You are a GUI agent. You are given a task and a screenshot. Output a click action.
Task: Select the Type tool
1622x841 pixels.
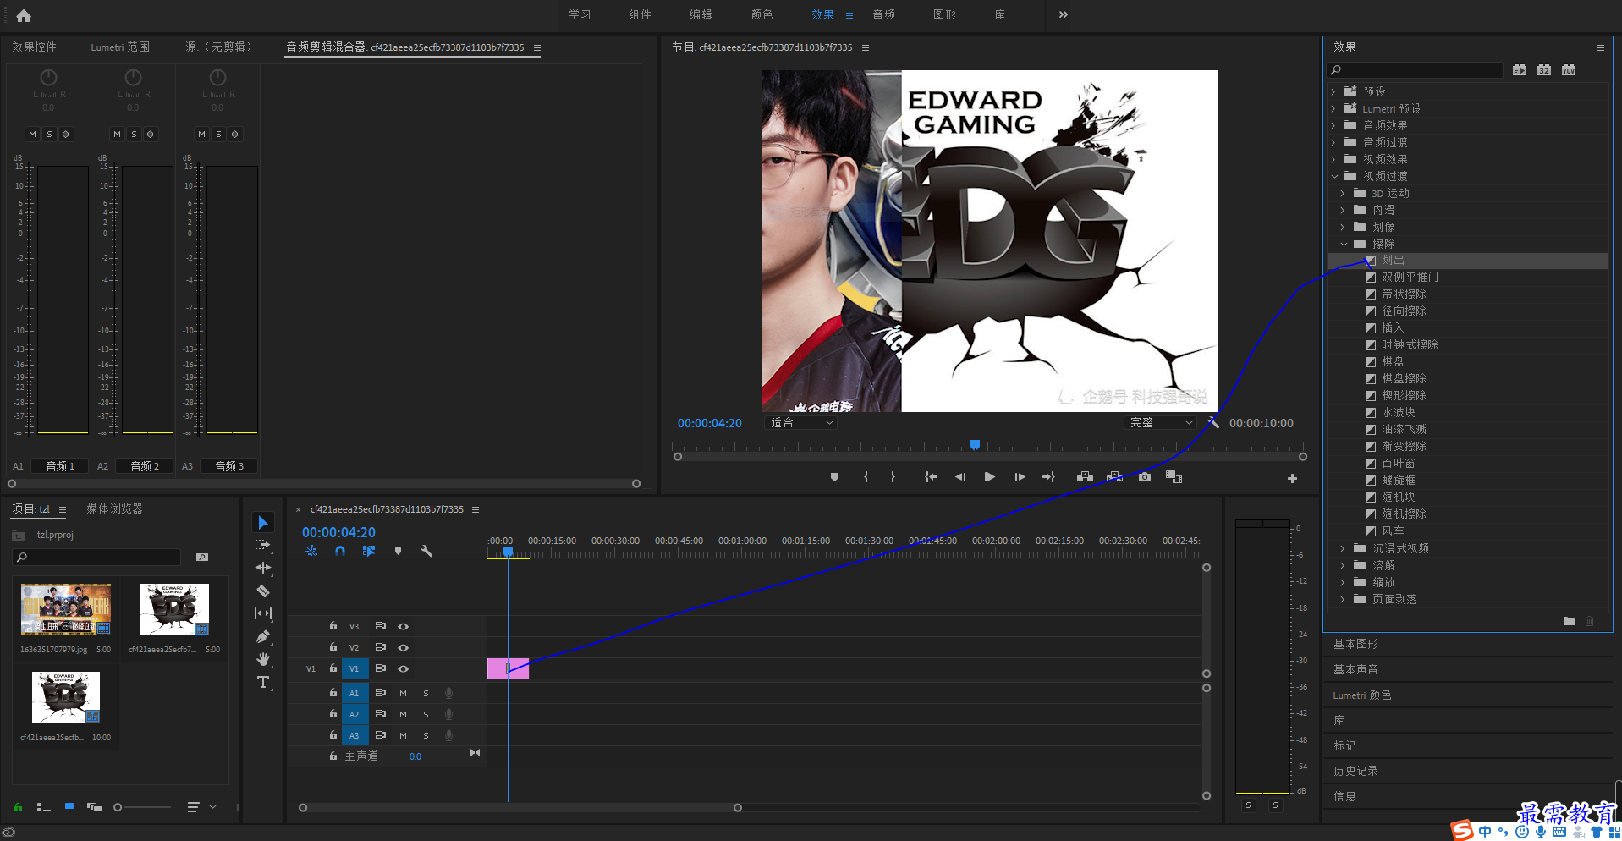pos(263,682)
